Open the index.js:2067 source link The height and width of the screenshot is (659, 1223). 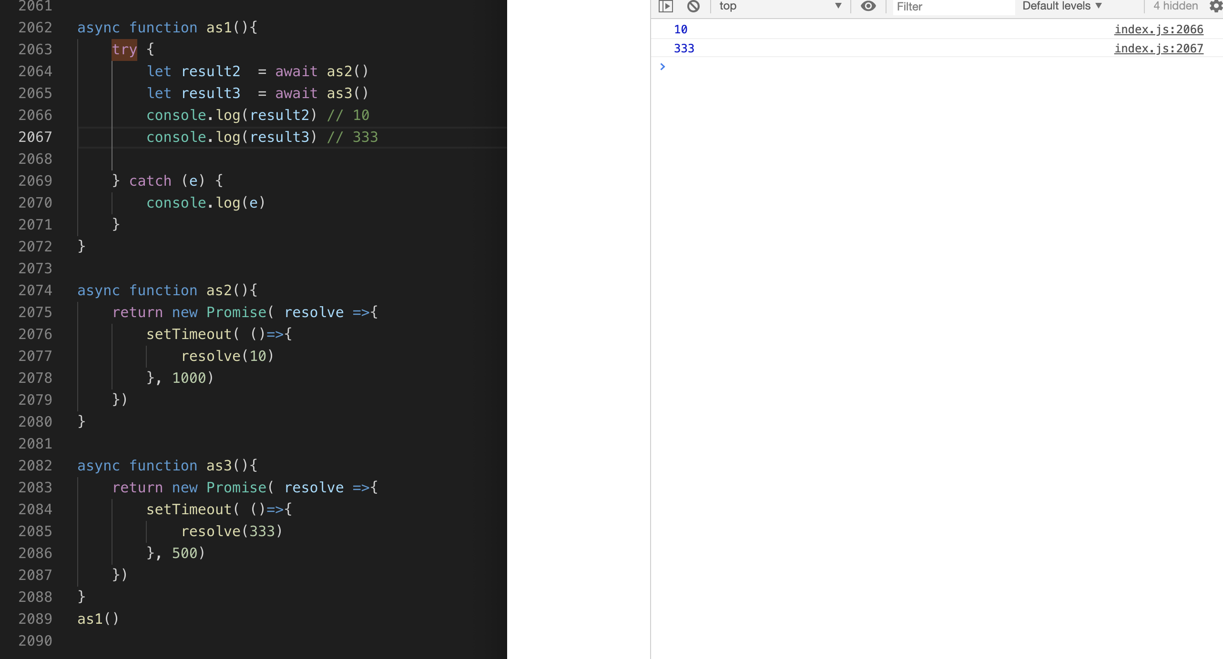(x=1158, y=49)
